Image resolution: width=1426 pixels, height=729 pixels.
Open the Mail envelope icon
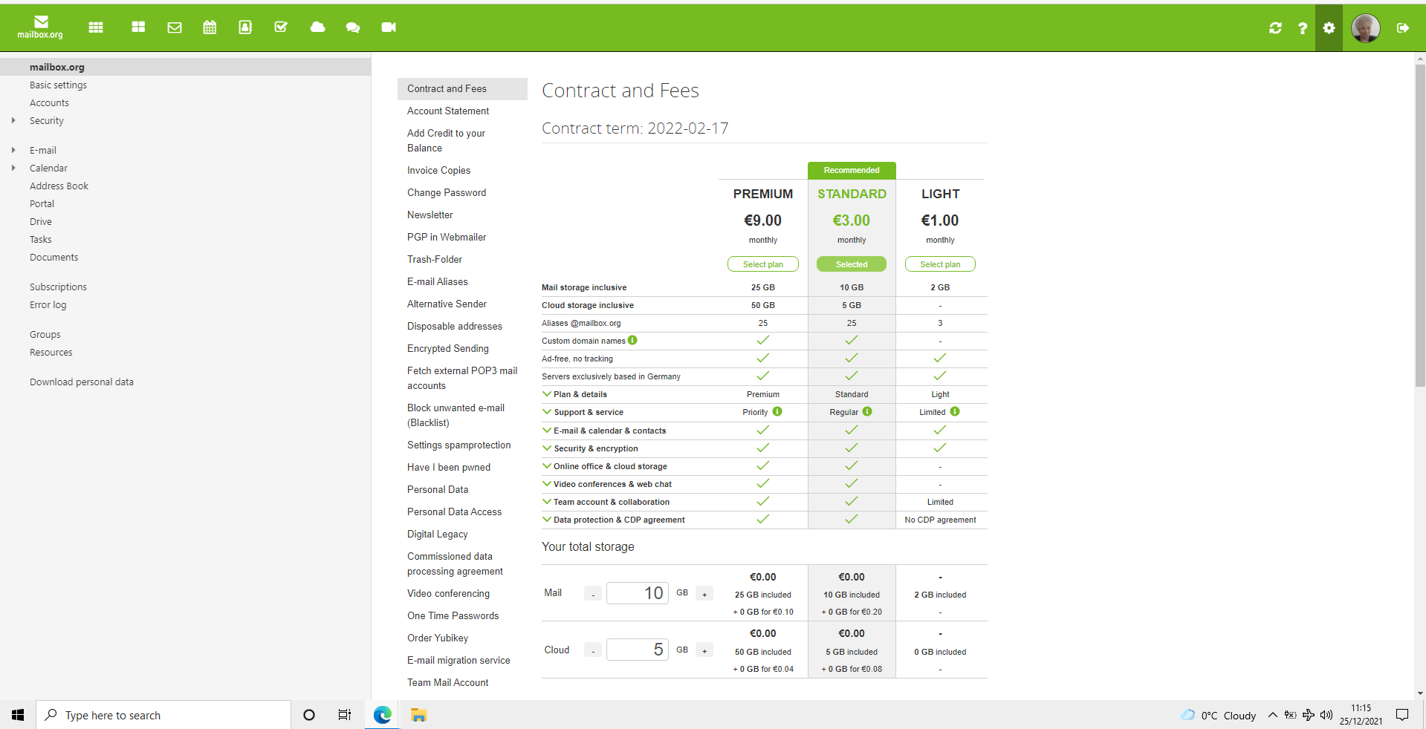pyautogui.click(x=175, y=27)
